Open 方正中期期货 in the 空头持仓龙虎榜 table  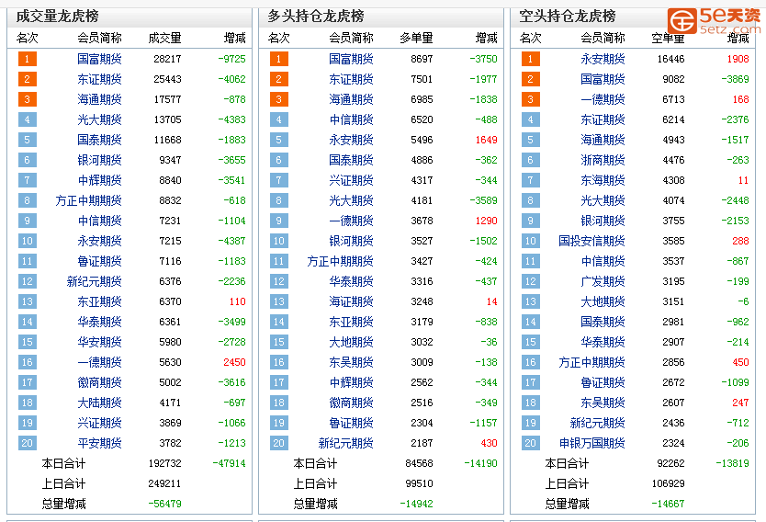tap(591, 362)
